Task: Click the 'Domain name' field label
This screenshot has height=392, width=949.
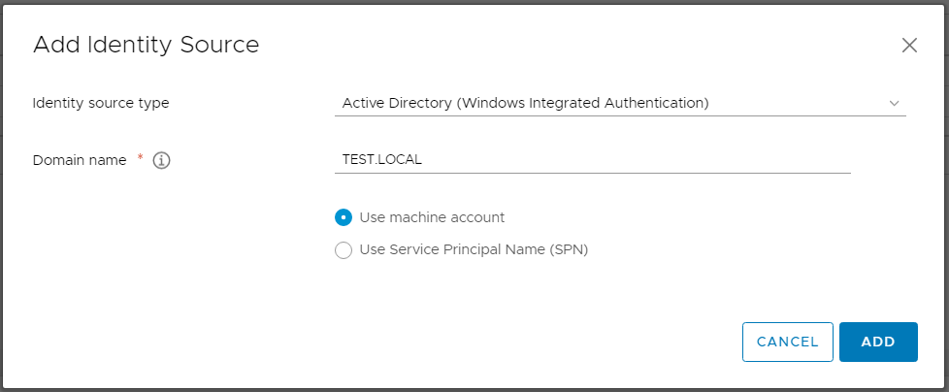Action: pyautogui.click(x=80, y=160)
